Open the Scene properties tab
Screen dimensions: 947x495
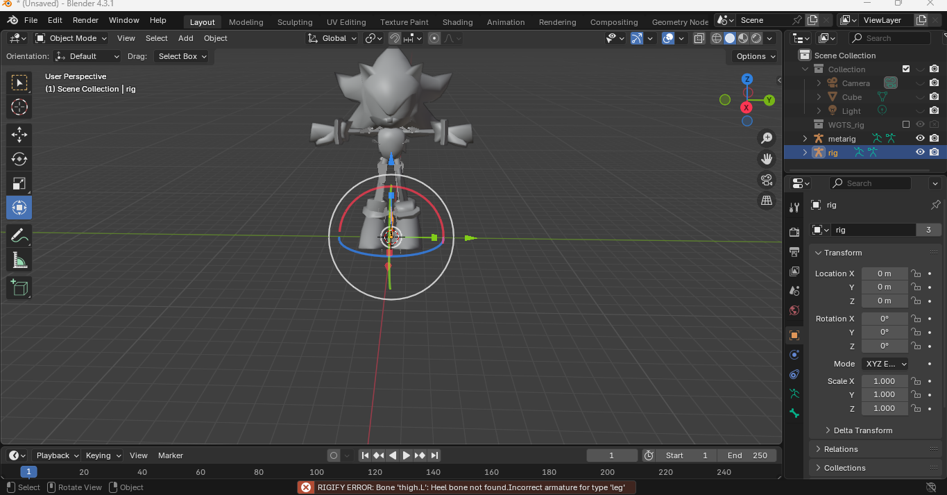click(x=794, y=290)
